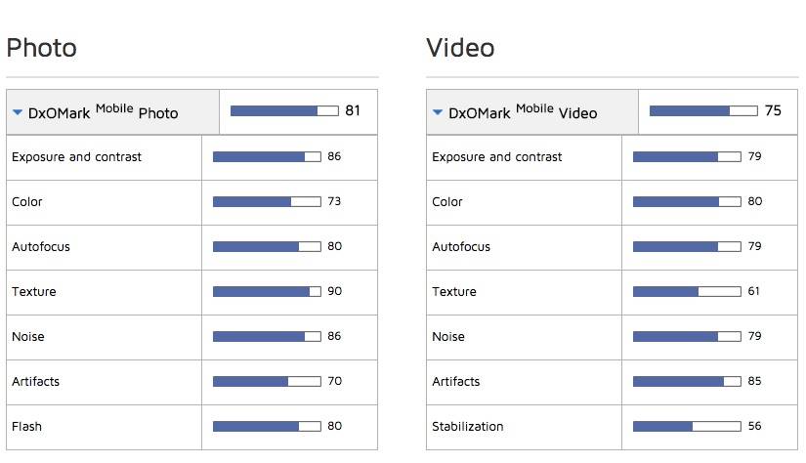806x463 pixels.
Task: Select the Flash row label
Action: (x=26, y=427)
